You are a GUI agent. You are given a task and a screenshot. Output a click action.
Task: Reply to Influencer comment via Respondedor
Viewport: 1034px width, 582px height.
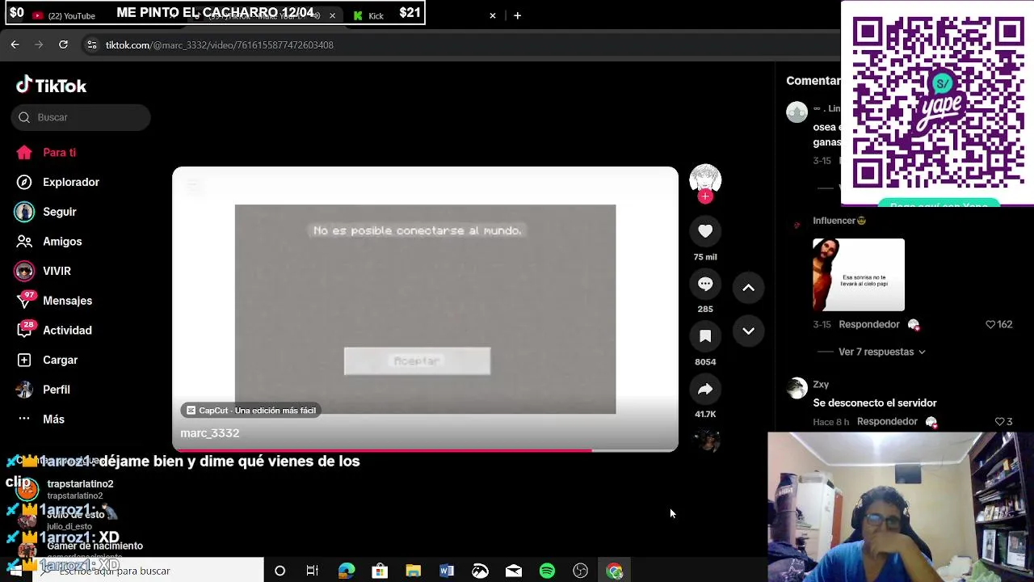[x=869, y=324]
